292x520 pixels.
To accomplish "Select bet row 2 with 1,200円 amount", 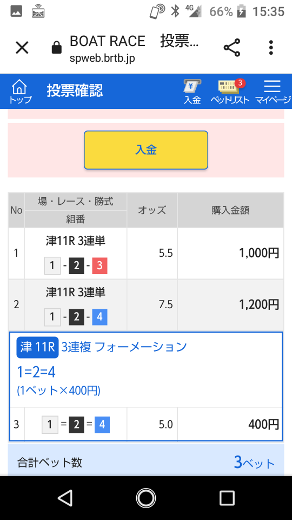I will 146,305.
